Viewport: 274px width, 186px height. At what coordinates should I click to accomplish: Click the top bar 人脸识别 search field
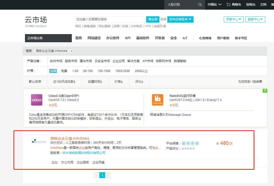181,5
